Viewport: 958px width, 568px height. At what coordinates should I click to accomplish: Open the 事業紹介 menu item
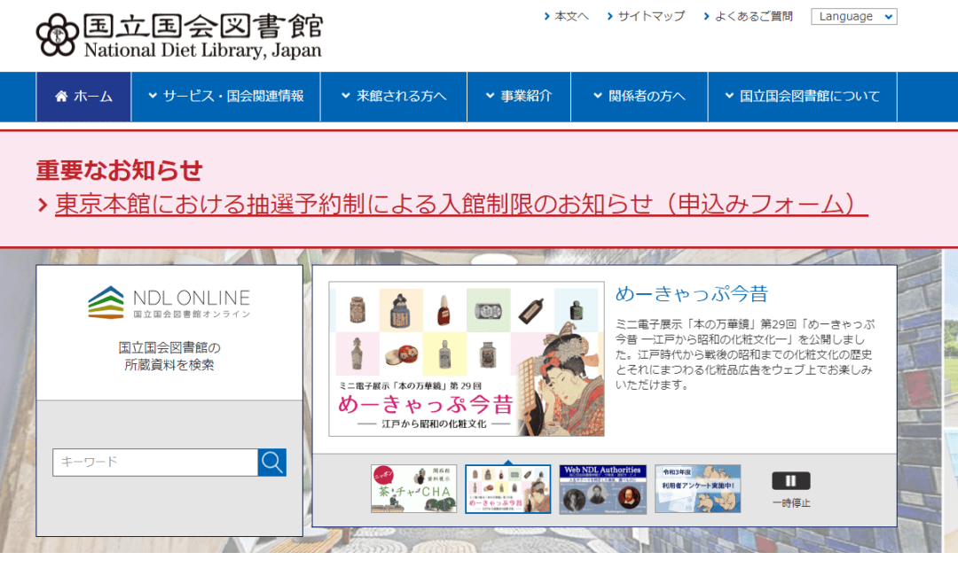pos(518,97)
